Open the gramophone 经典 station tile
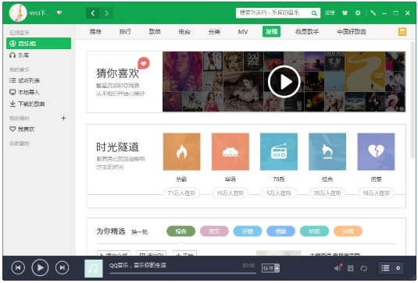The width and height of the screenshot is (418, 283). pyautogui.click(x=327, y=151)
